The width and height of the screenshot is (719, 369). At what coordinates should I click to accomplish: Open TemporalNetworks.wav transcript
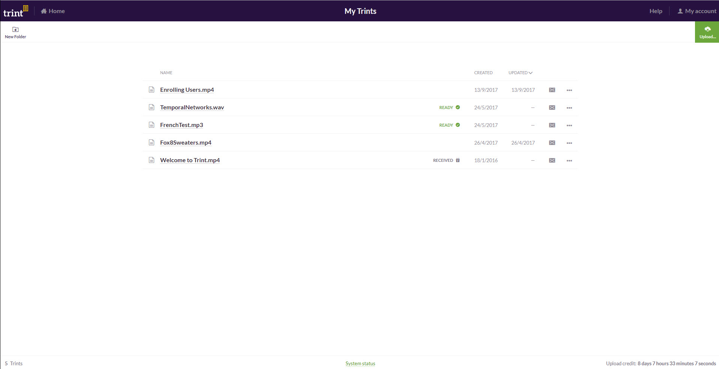pos(192,108)
